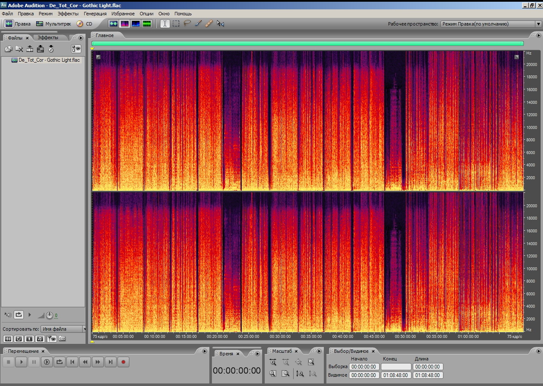This screenshot has width=543, height=386.
Task: Select the Scrub tool
Action: point(220,24)
